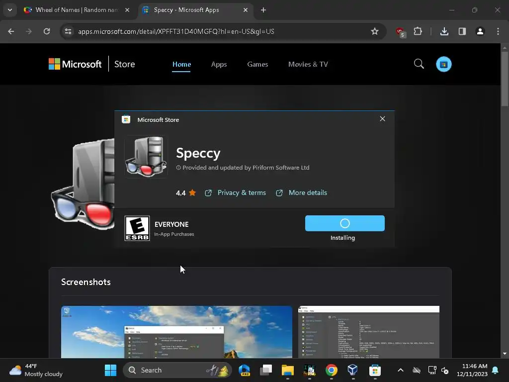Click the OneDrive cloud tray icon
Image resolution: width=509 pixels, height=382 pixels.
[x=417, y=370]
